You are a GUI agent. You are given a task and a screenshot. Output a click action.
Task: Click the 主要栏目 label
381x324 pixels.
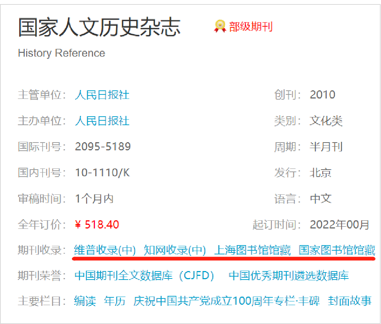42,301
